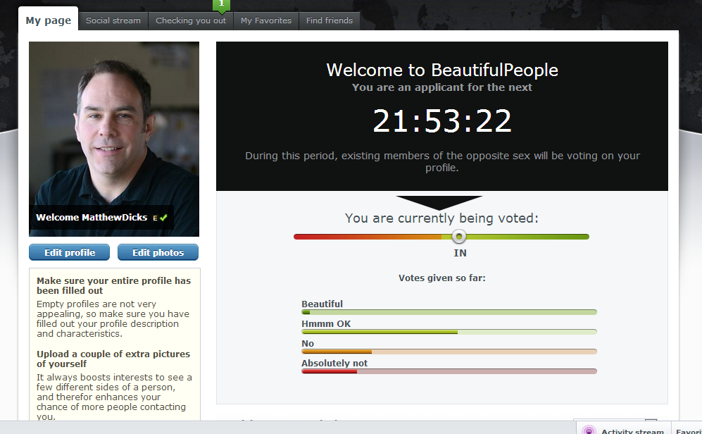Click the "Upload a couple of extra pictures" tip heading
Image resolution: width=702 pixels, height=434 pixels.
[113, 359]
